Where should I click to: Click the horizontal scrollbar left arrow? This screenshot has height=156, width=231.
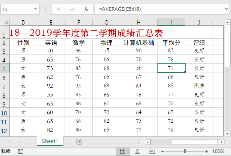click(x=148, y=142)
